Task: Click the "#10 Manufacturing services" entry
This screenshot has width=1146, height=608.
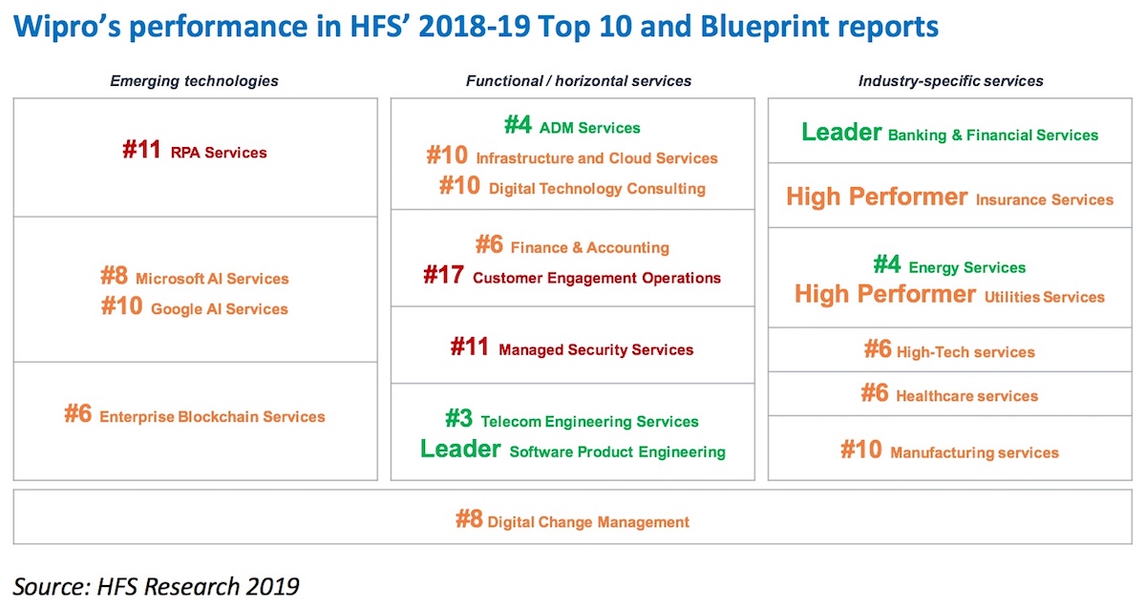Action: tap(949, 451)
